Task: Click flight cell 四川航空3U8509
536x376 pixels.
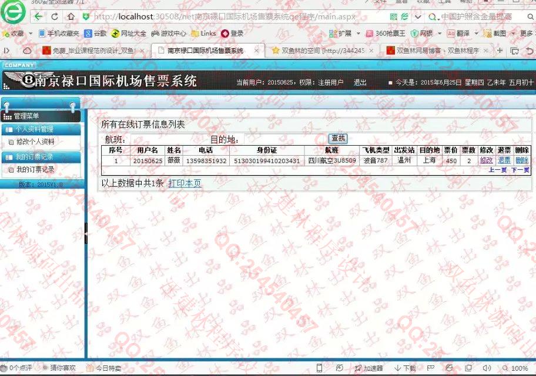Action: pos(332,160)
